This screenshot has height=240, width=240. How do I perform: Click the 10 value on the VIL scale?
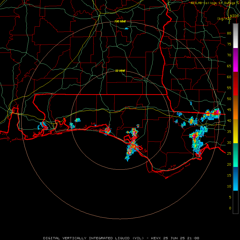coord(229,186)
